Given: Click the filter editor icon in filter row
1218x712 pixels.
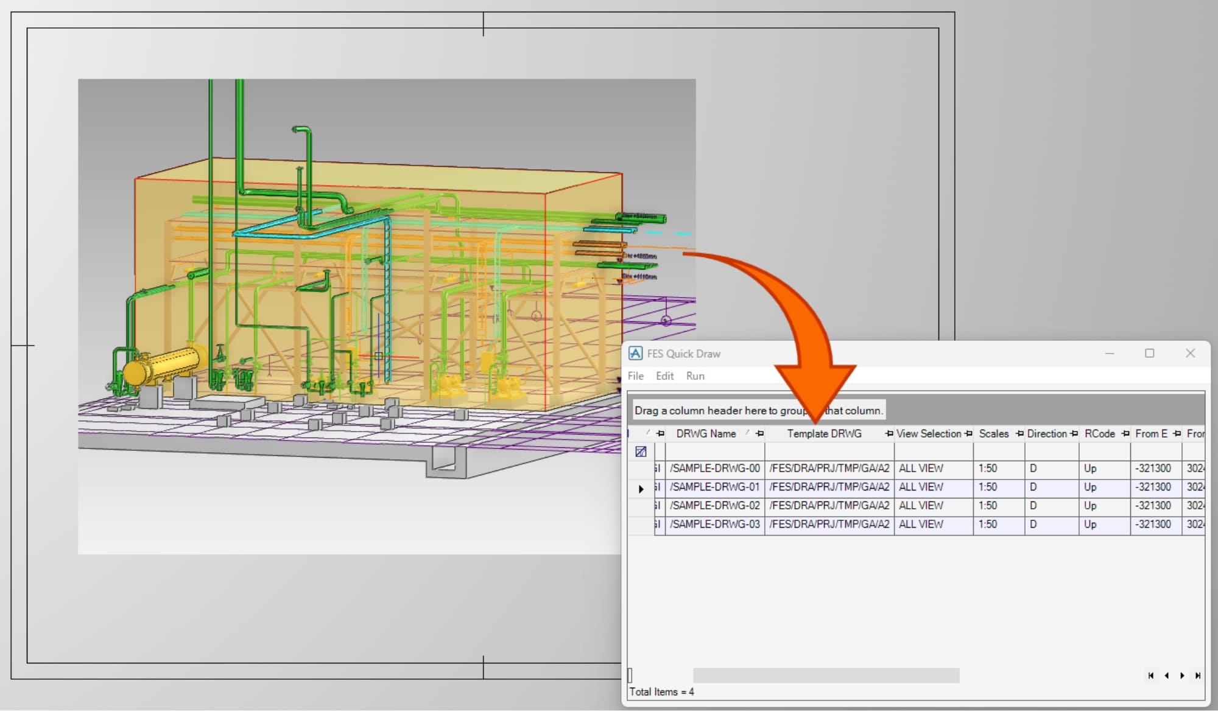Looking at the screenshot, I should [641, 452].
